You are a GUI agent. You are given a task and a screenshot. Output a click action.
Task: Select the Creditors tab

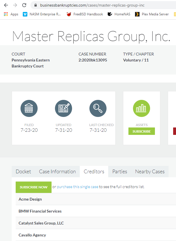[x=94, y=172]
